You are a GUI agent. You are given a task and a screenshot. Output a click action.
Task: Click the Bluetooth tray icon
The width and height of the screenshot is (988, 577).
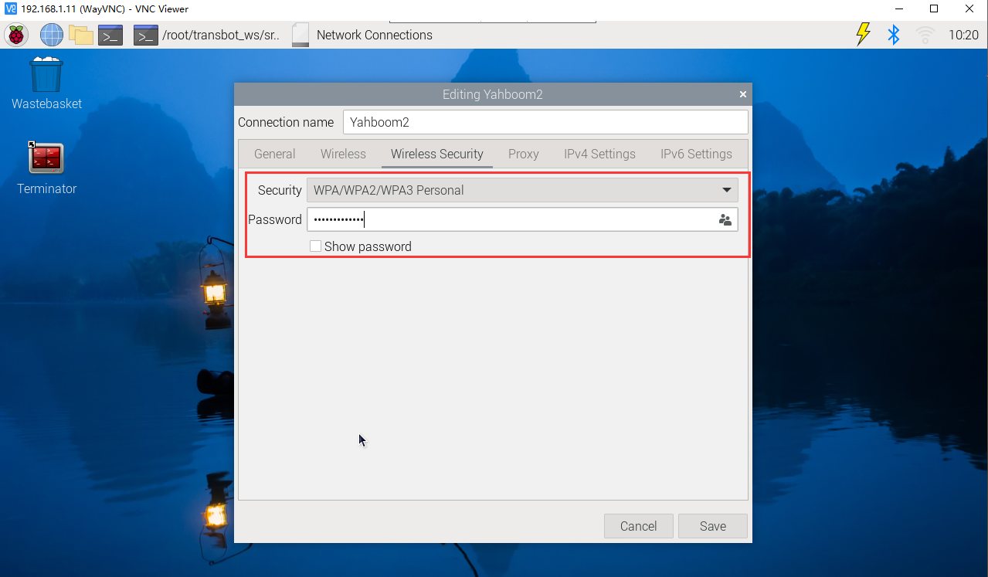pyautogui.click(x=894, y=35)
